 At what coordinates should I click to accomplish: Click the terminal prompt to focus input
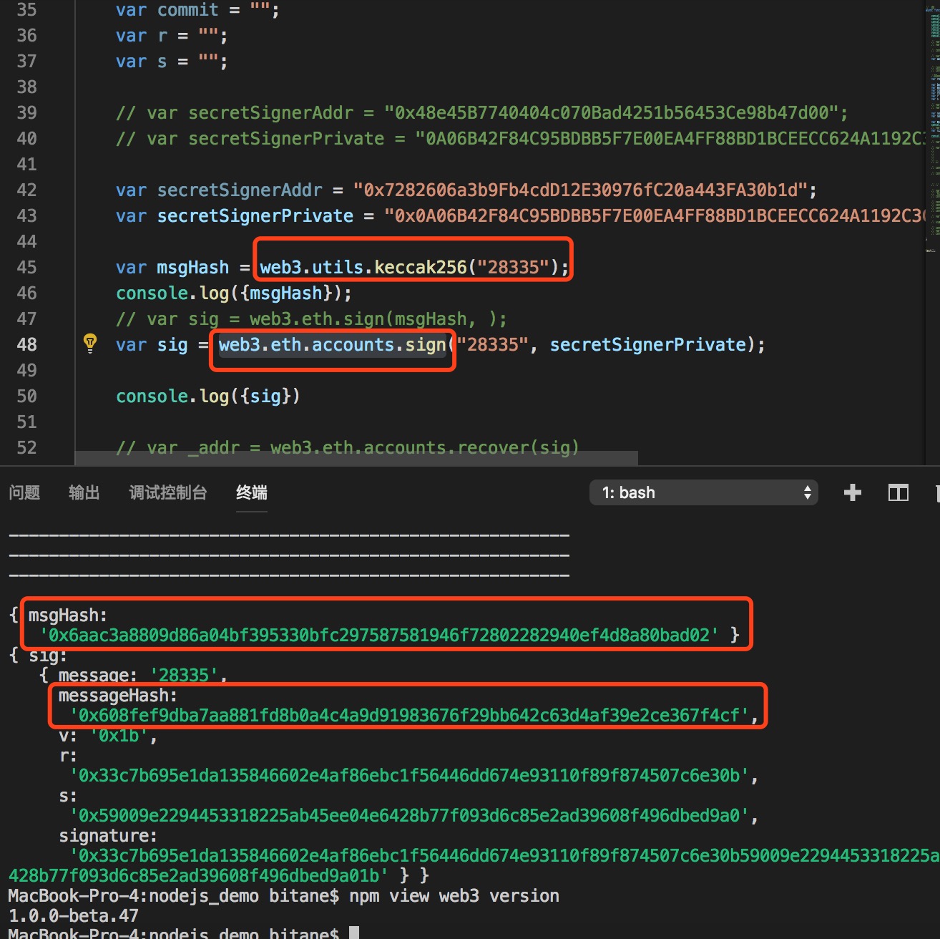click(x=350, y=933)
